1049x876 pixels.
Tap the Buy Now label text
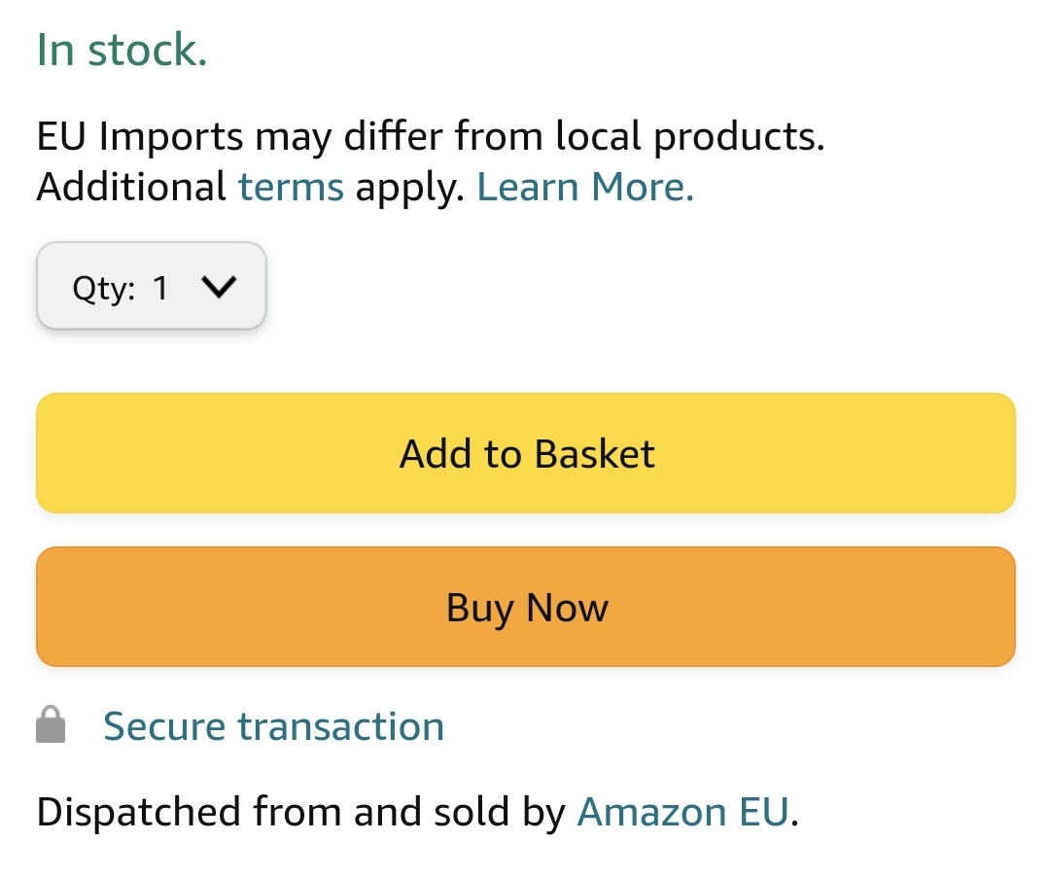527,609
